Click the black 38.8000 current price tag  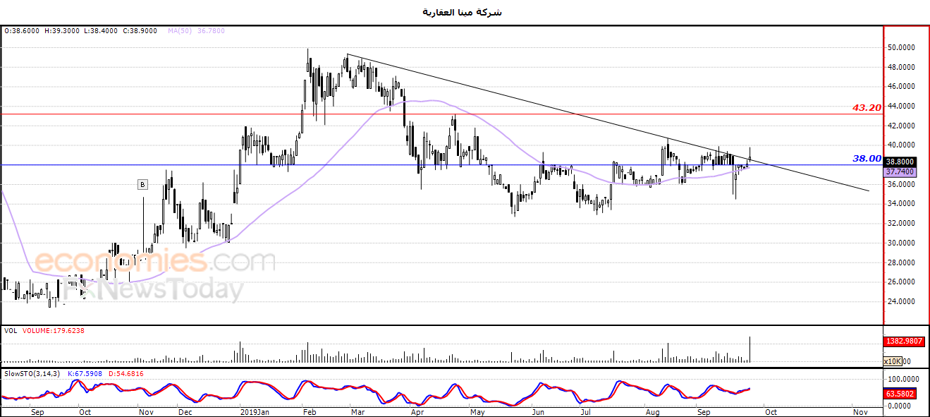coord(899,162)
